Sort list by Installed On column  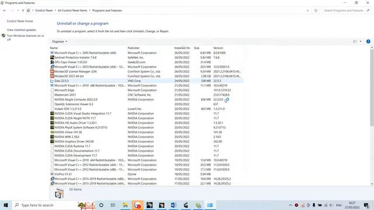(x=182, y=48)
